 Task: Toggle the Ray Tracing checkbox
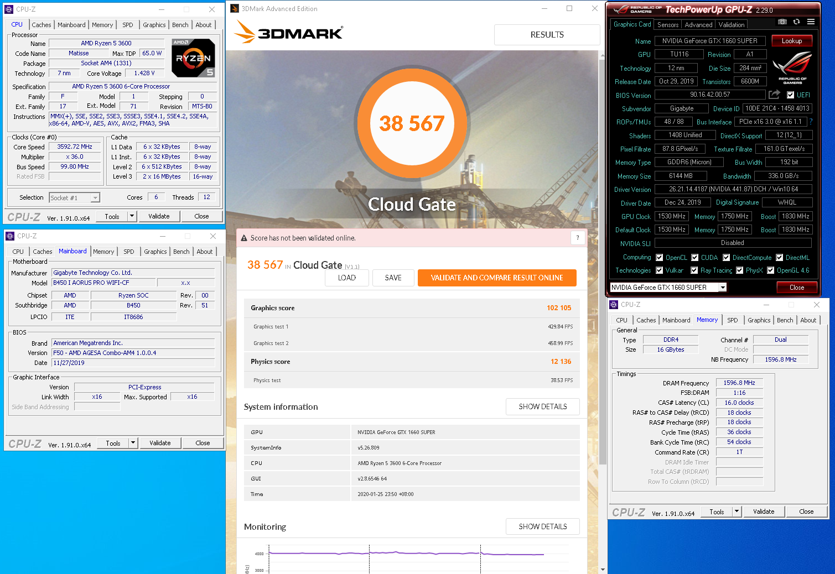pyautogui.click(x=694, y=270)
